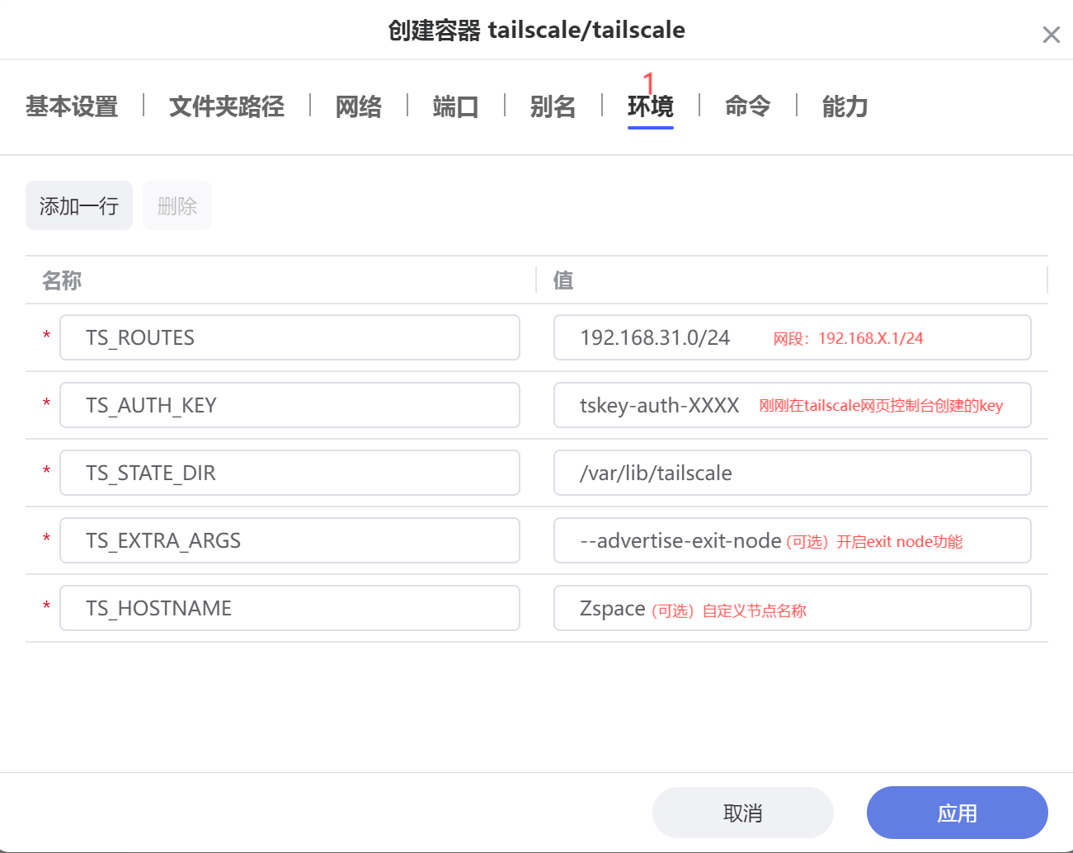Focus the TS_AUTH_KEY name field
This screenshot has height=853, width=1073.
289,405
